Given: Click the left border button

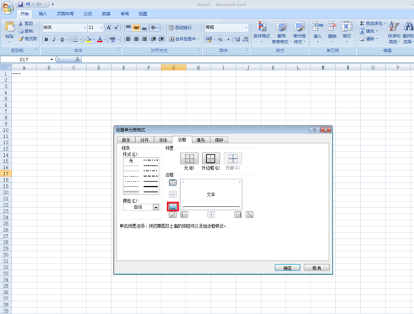Looking at the screenshot, I should point(184,215).
